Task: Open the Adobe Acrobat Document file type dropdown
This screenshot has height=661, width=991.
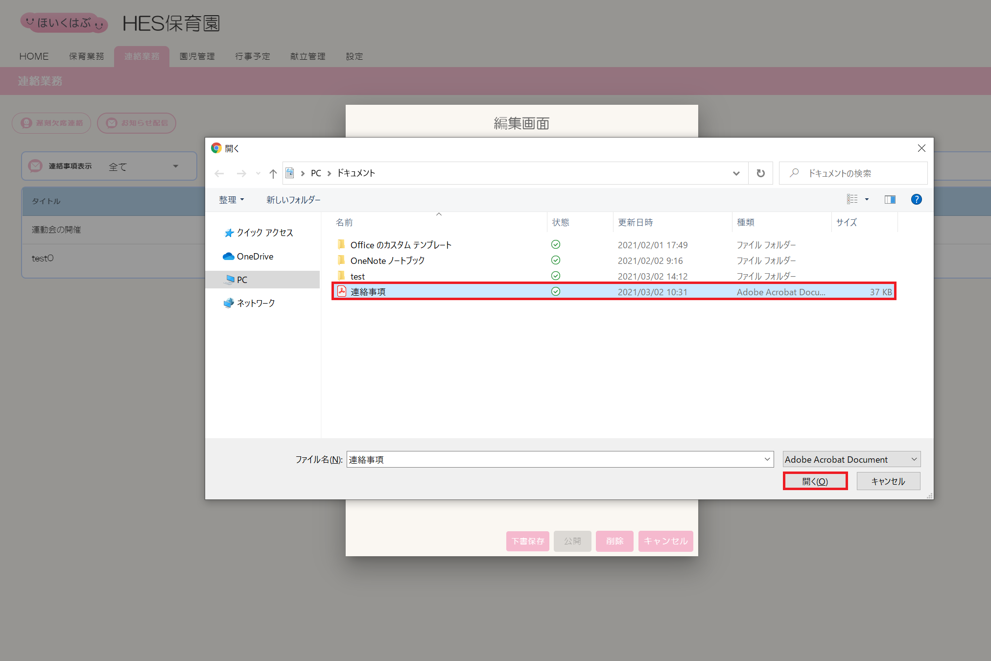Action: click(x=851, y=459)
